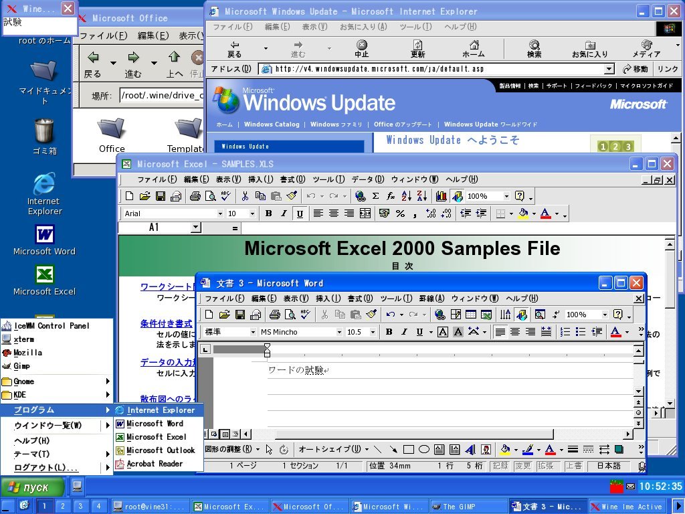The height and width of the screenshot is (514, 685).
Task: Click the insert WordArt icon
Action: coord(470,449)
